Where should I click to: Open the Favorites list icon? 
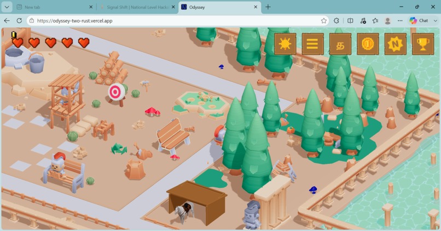pyautogui.click(x=375, y=21)
